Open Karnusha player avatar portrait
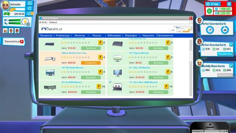The width and height of the screenshot is (236, 133). 5,5
